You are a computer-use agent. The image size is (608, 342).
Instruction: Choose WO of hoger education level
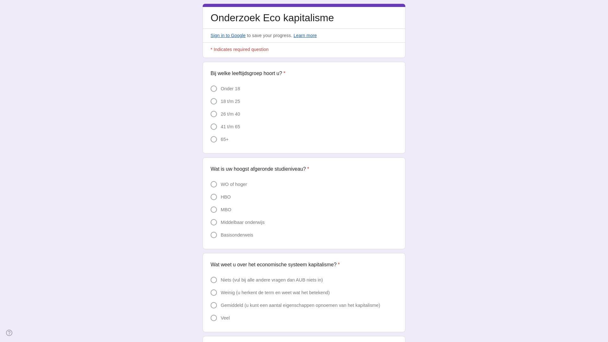pos(214,184)
